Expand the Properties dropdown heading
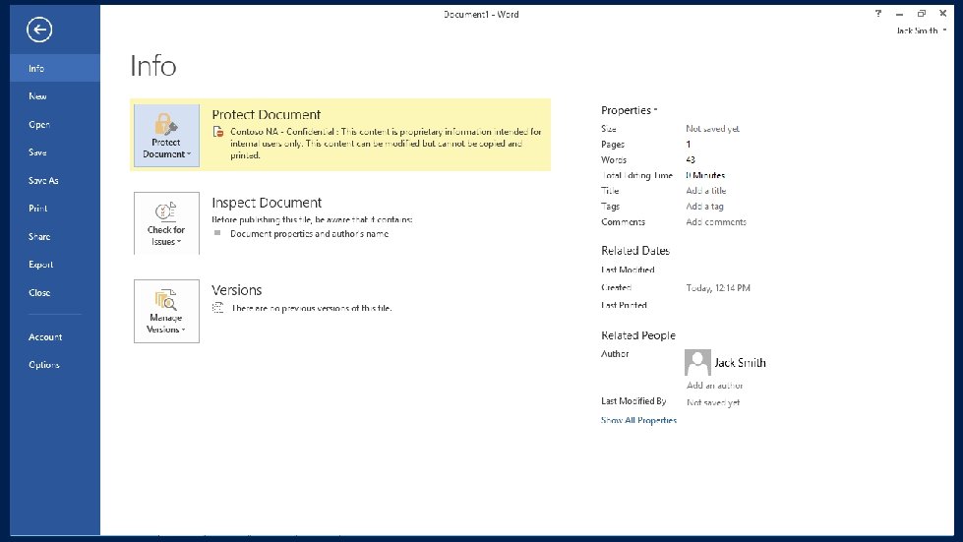The height and width of the screenshot is (542, 963). point(629,110)
